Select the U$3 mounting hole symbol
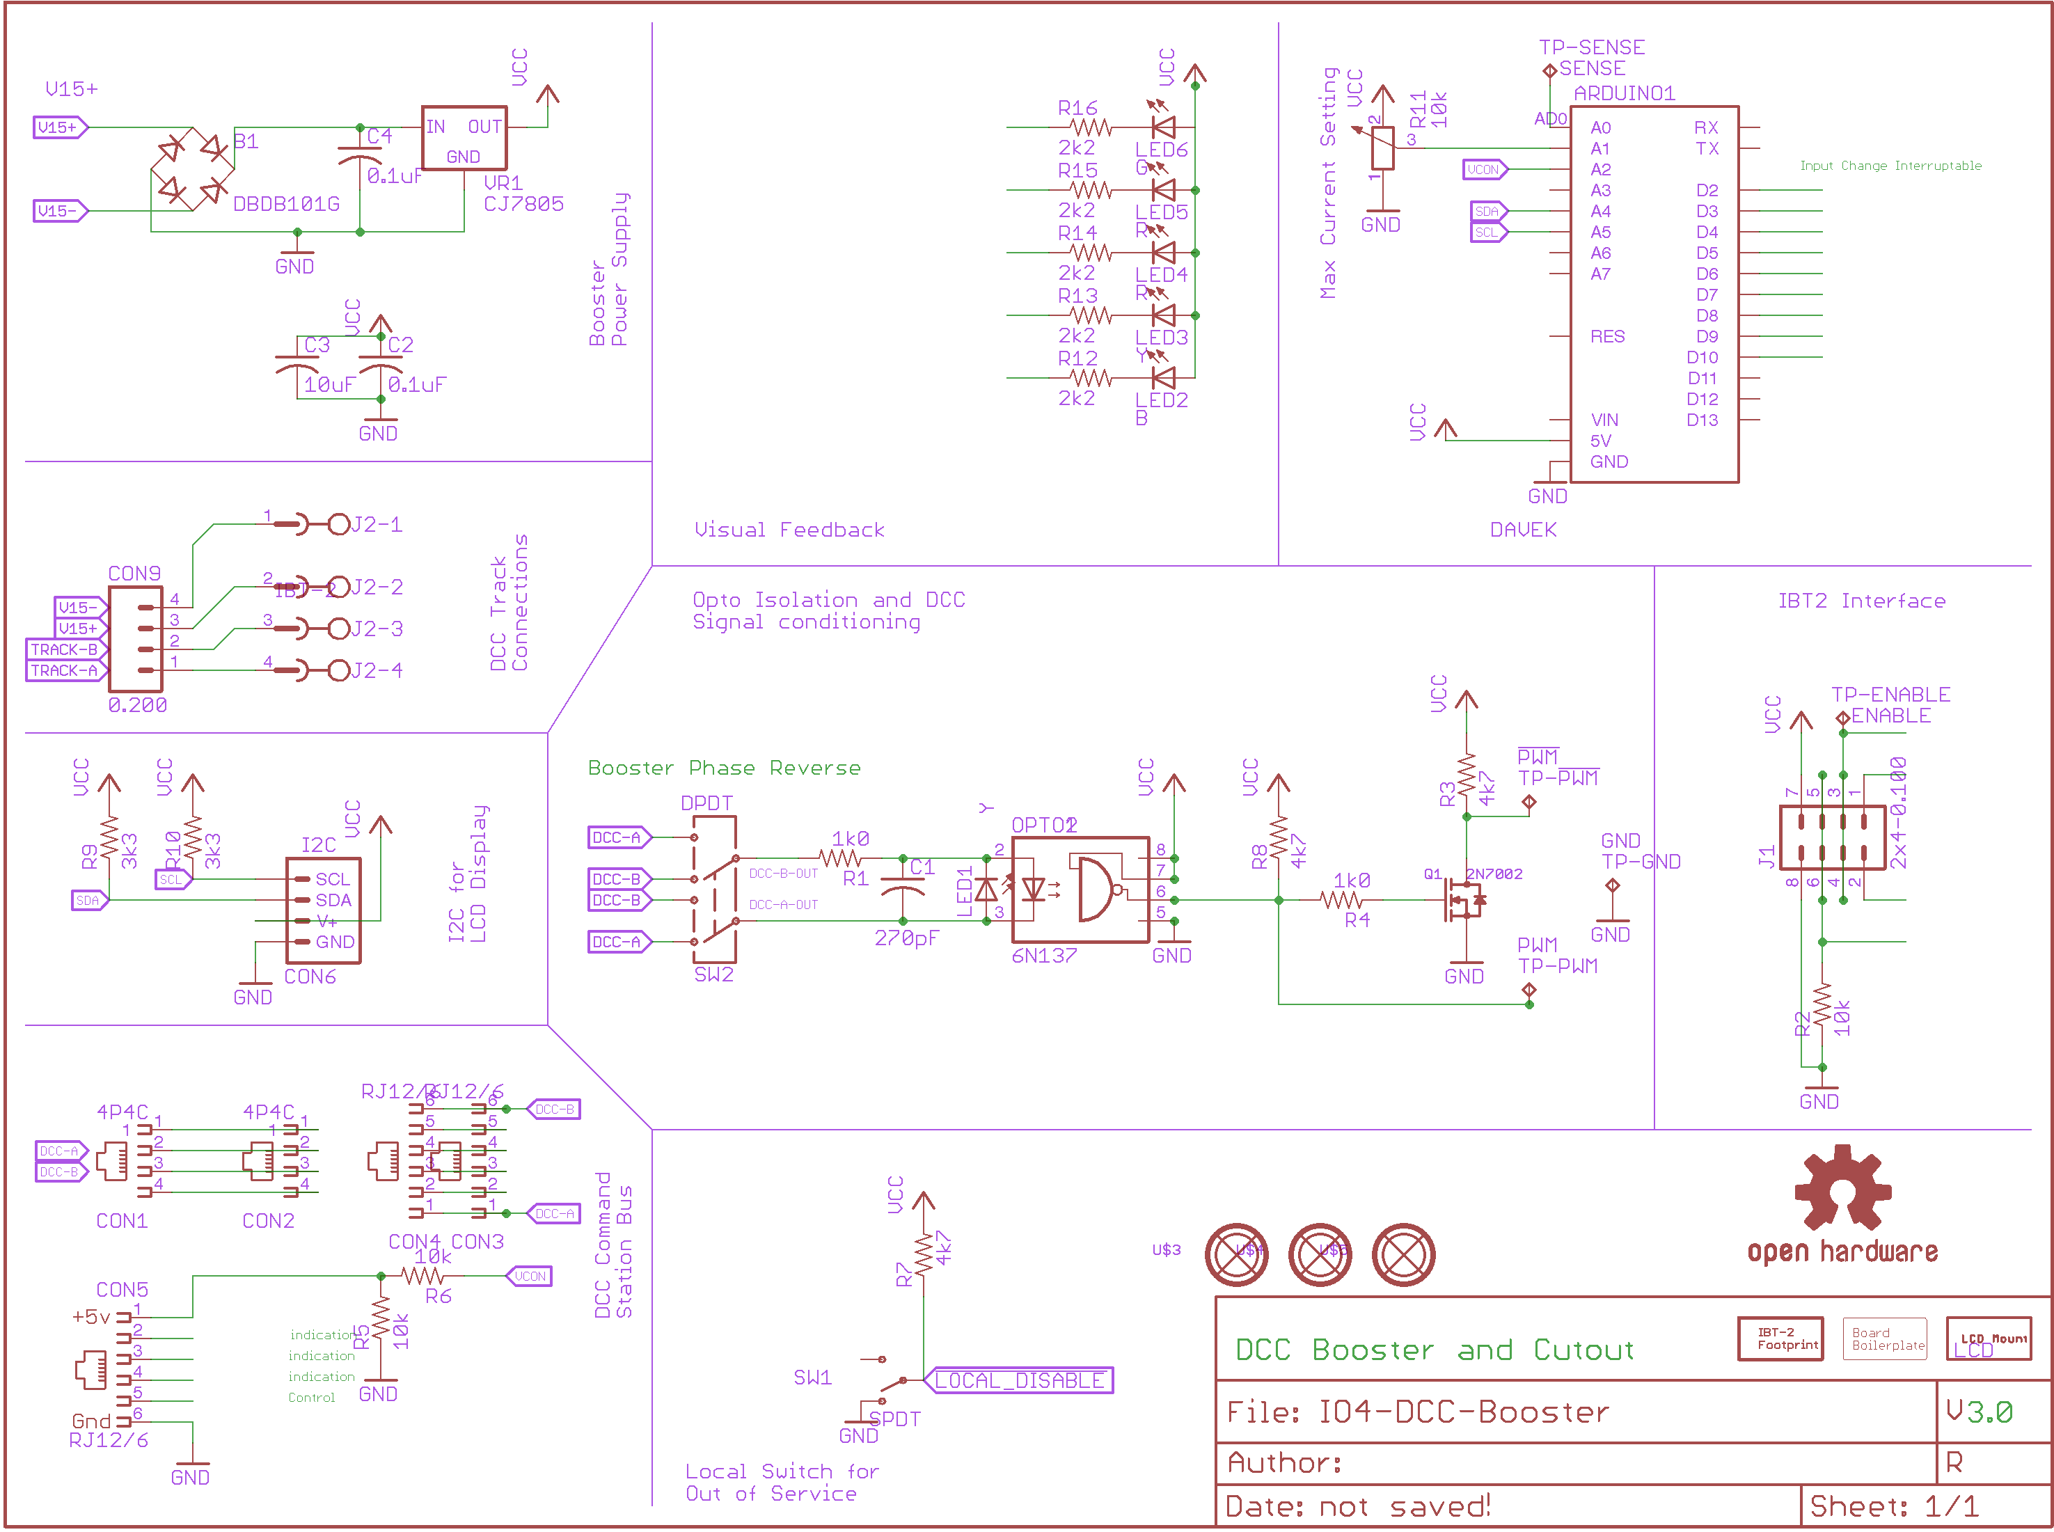 tap(1237, 1255)
